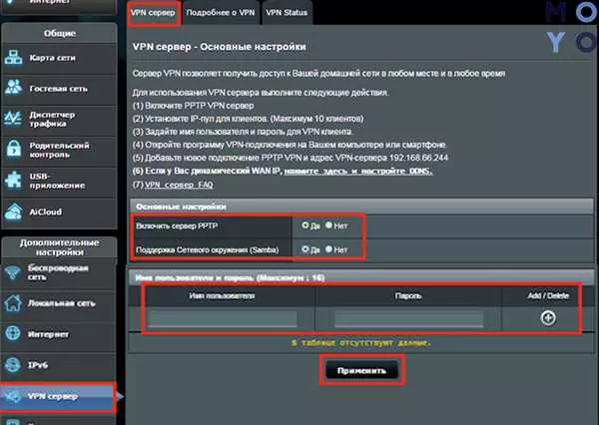The image size is (599, 425).
Task: Open the Network Map (Карта сети) icon
Action: 14,58
